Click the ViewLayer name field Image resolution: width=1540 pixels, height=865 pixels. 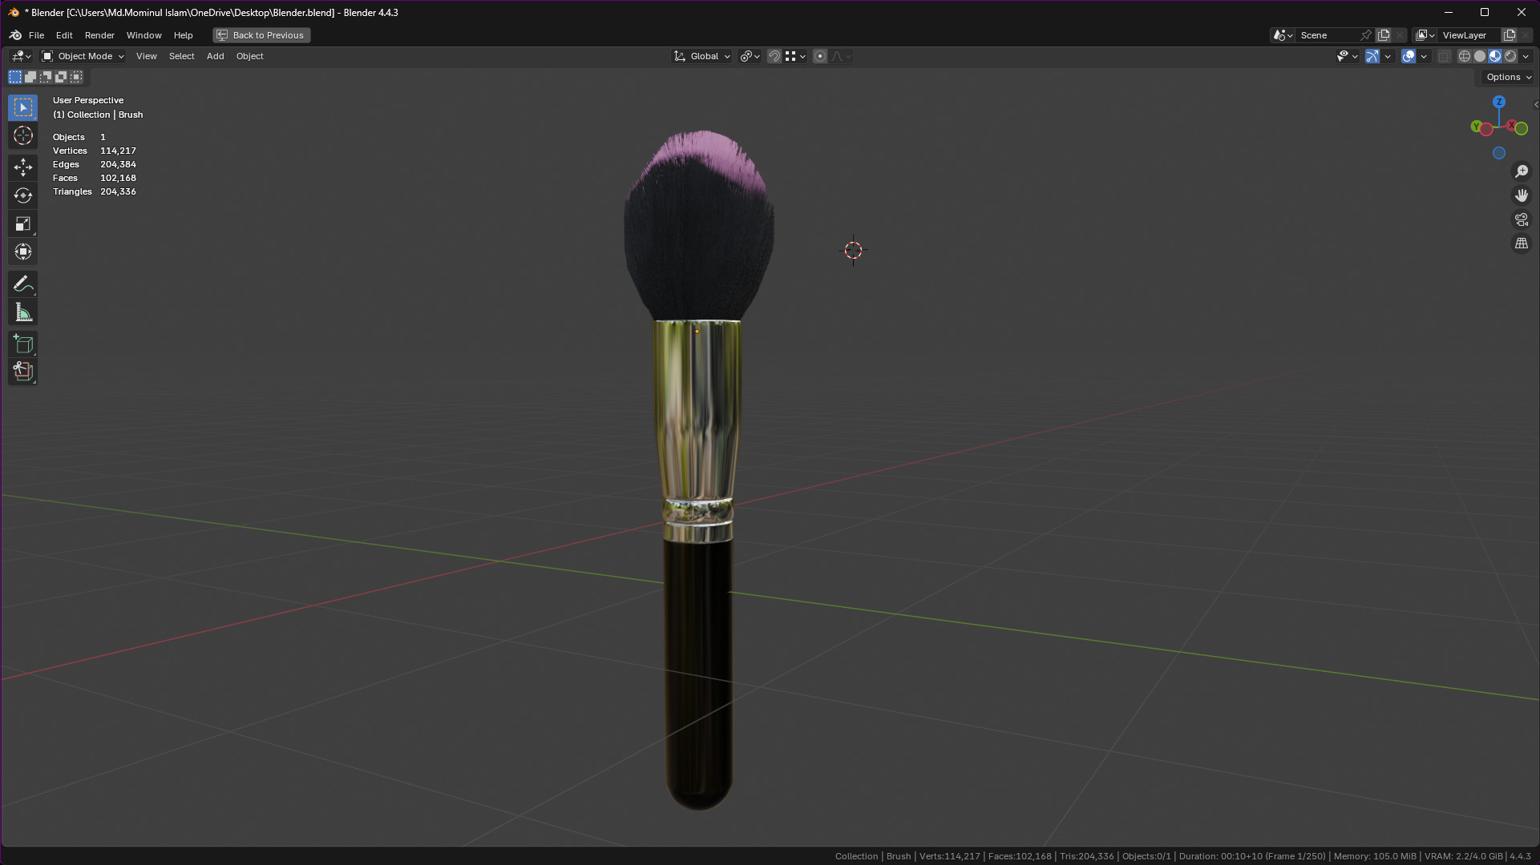tap(1469, 35)
